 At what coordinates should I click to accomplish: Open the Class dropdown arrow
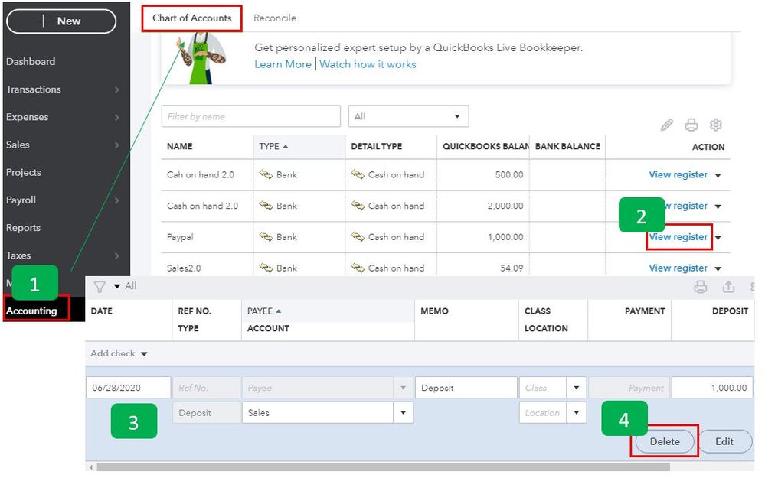coord(576,388)
